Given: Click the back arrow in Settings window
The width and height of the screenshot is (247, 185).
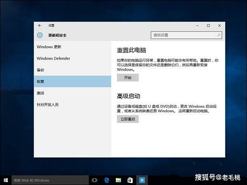Looking at the screenshot, I should click(x=40, y=25).
